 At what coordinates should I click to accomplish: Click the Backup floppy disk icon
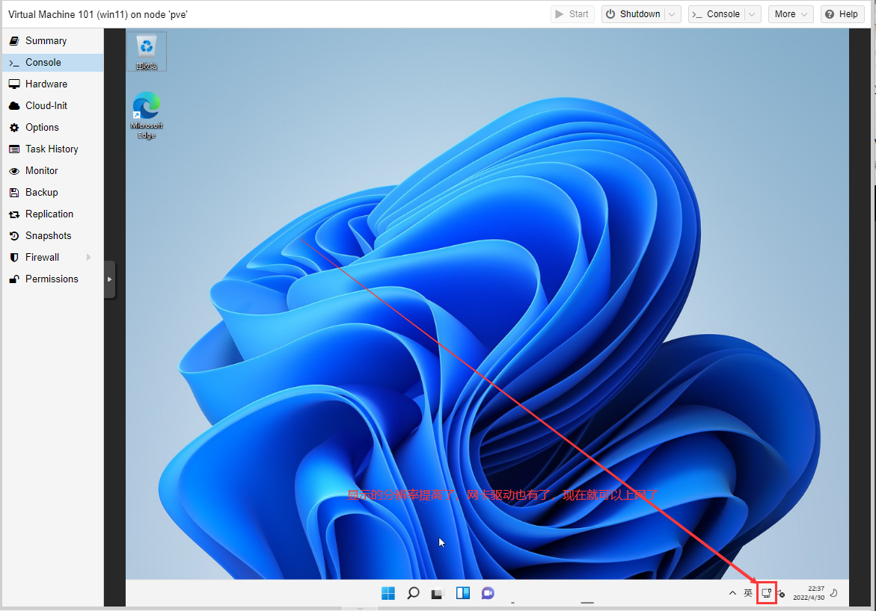coord(14,193)
